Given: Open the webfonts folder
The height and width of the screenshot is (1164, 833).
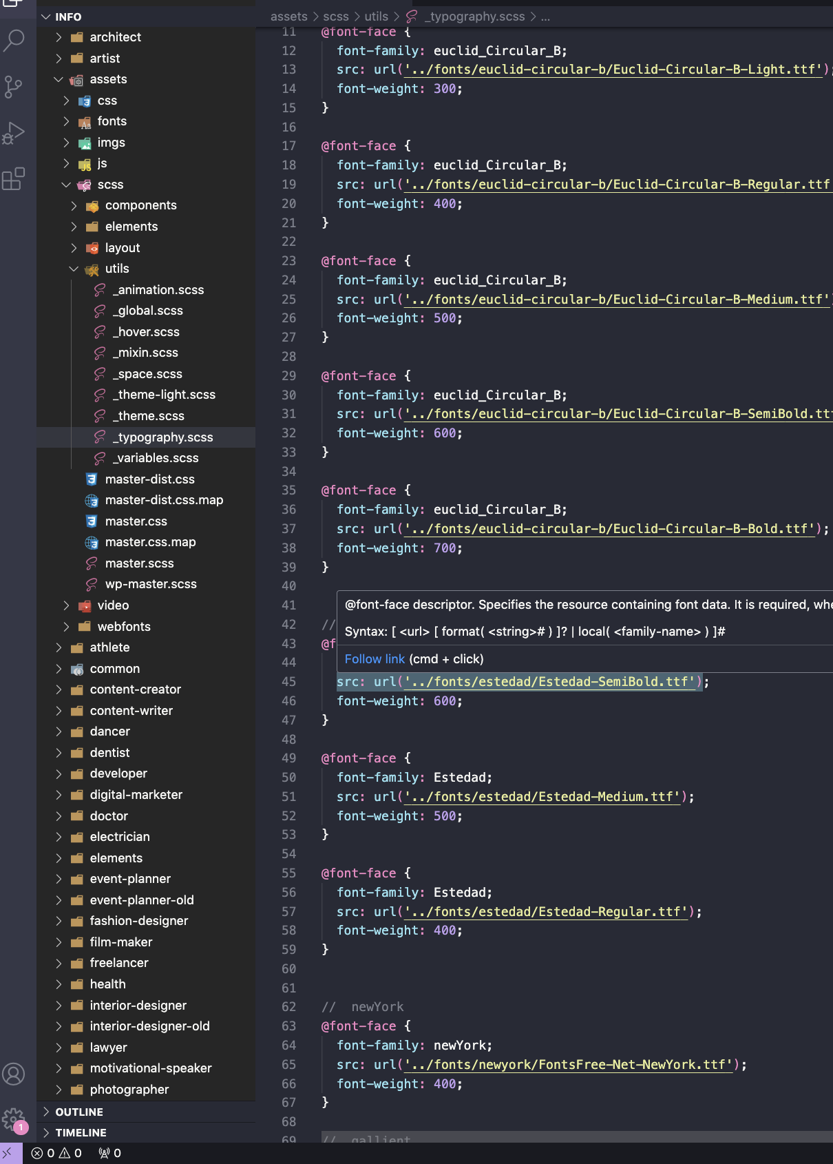Looking at the screenshot, I should (x=124, y=627).
